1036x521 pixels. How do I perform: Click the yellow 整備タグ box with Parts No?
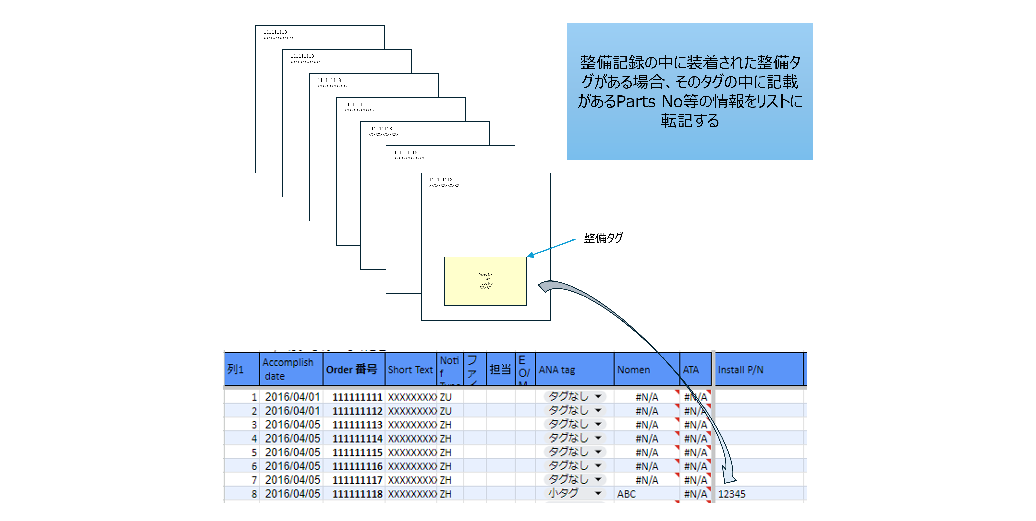485,281
